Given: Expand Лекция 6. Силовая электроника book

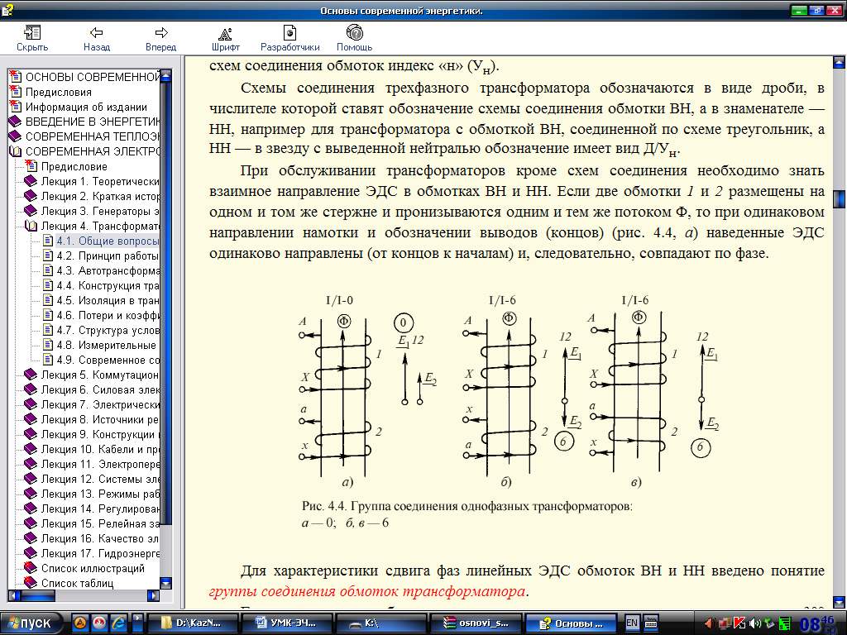Looking at the screenshot, I should [31, 389].
